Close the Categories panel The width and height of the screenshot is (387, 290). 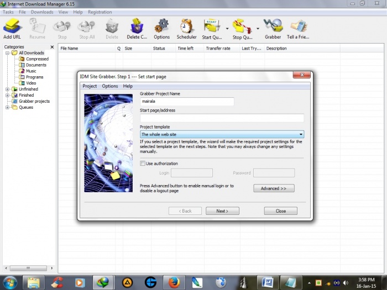point(52,47)
